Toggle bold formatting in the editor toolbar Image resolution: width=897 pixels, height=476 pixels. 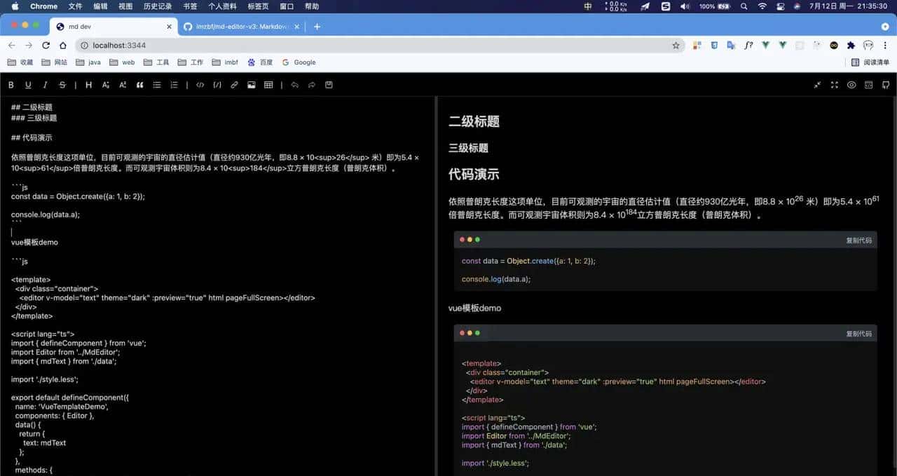(11, 85)
